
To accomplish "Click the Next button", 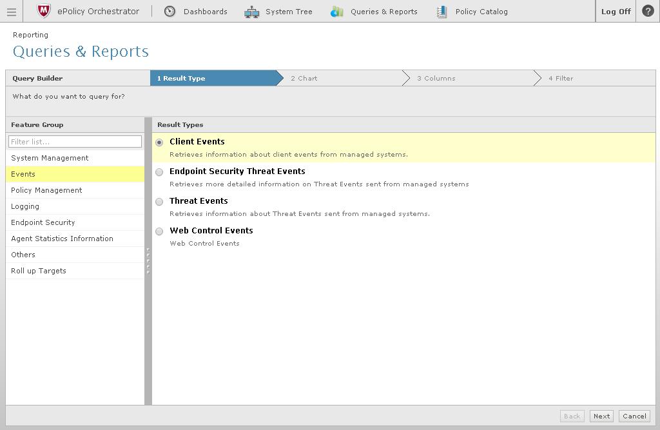I will pyautogui.click(x=601, y=416).
